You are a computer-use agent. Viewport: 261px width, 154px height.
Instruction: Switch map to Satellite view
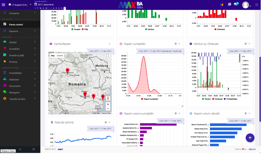click(60, 55)
